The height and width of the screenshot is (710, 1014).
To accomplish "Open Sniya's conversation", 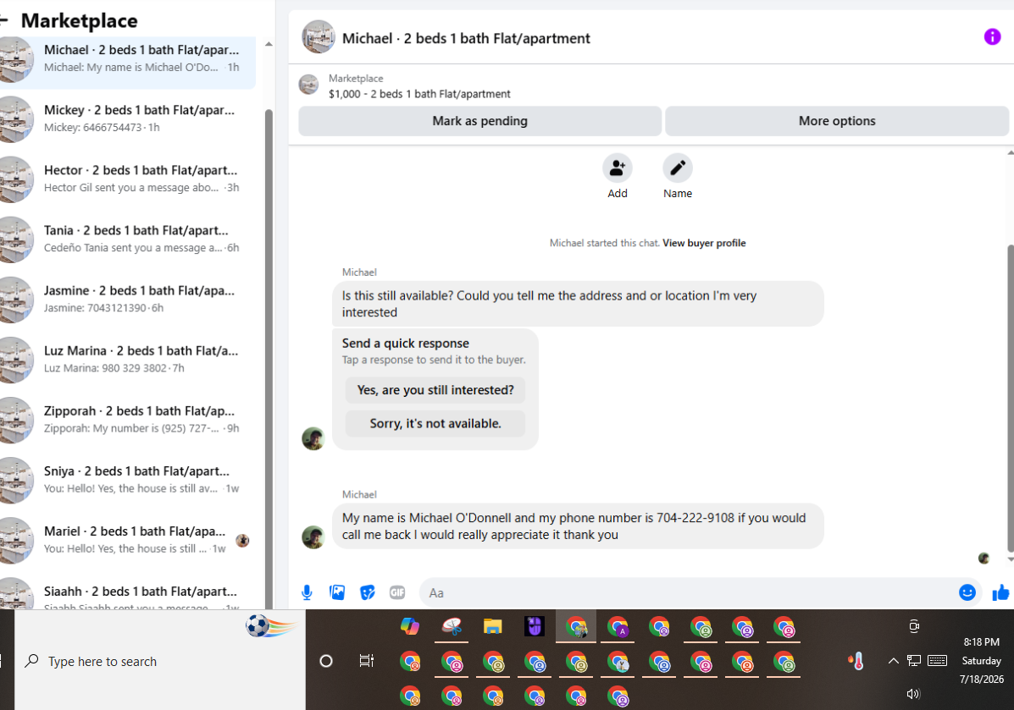I will coord(128,479).
